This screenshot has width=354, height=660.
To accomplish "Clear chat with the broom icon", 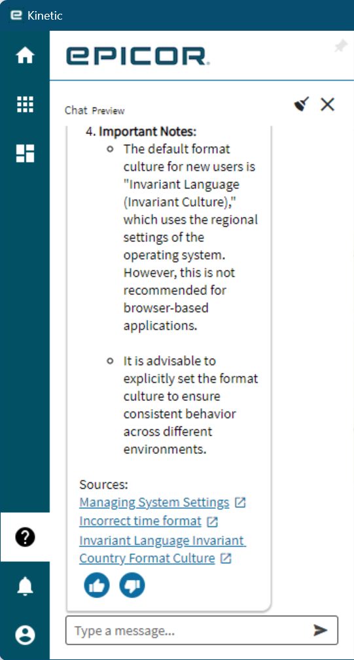I will click(302, 104).
